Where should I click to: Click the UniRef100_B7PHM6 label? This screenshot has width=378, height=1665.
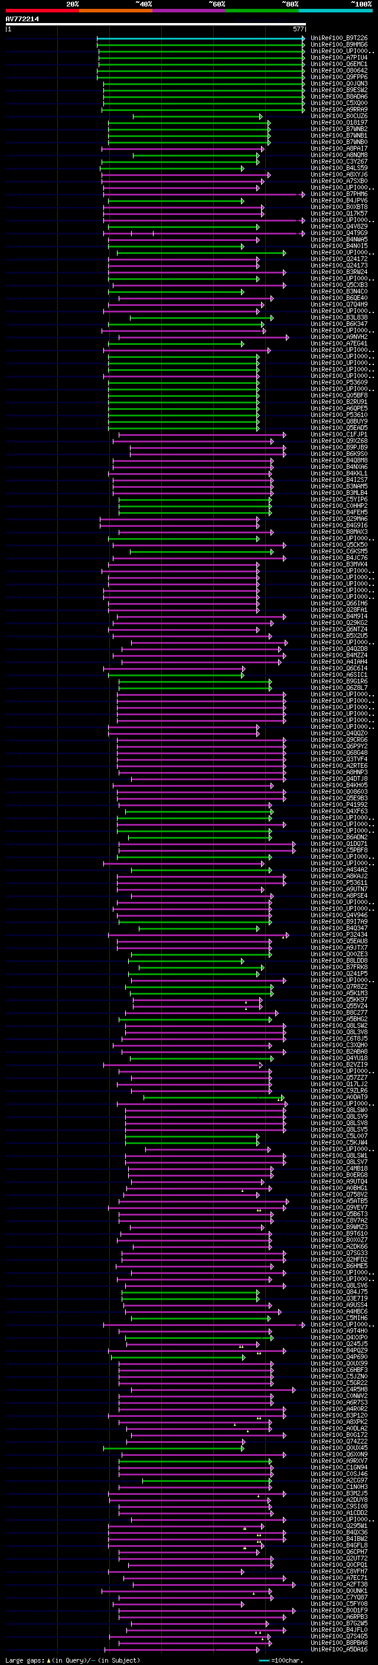339,194
